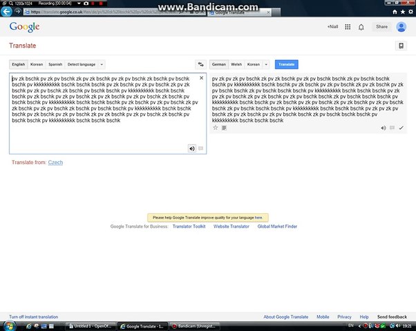
Task: Open Mobile footer link
Action: tap(323, 317)
